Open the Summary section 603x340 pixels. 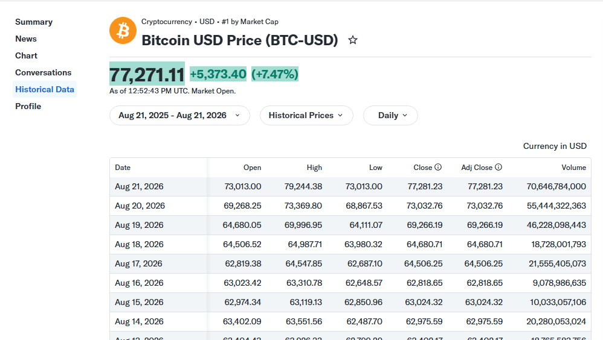(x=34, y=22)
